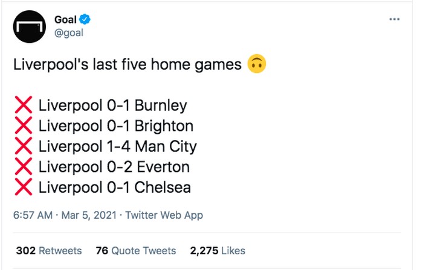Click the red X beside Chelsea result
The width and height of the screenshot is (423, 270).
[24, 187]
